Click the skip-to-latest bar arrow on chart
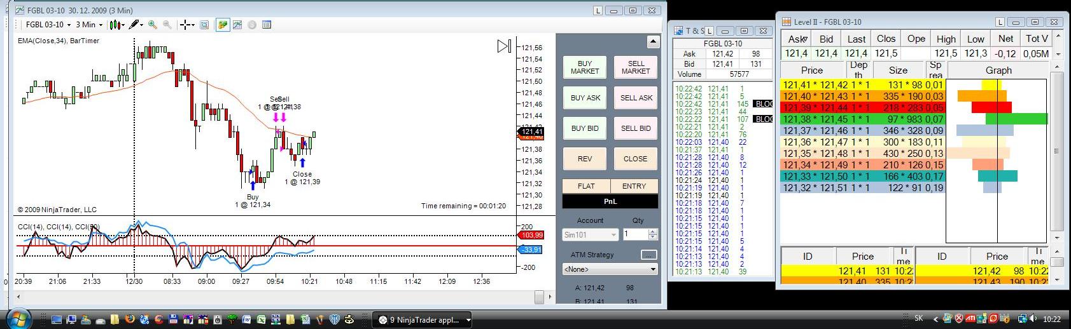The image size is (1071, 329). [504, 46]
